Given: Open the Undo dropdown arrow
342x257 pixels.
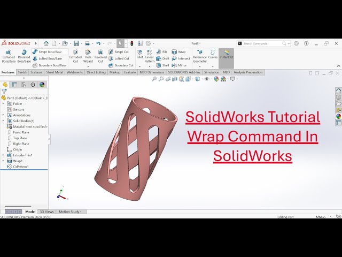Looking at the screenshot, I should (104, 43).
